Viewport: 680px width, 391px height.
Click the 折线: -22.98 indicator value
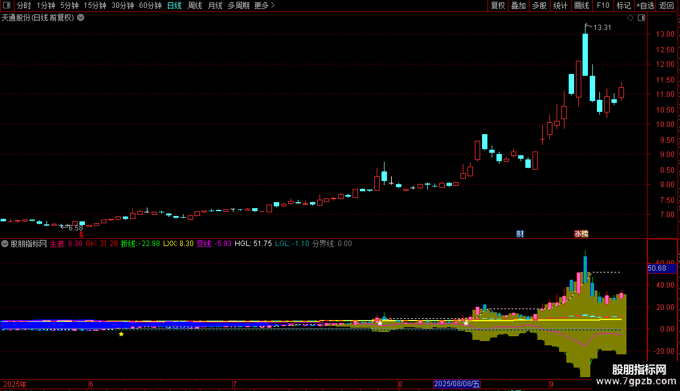pos(140,244)
